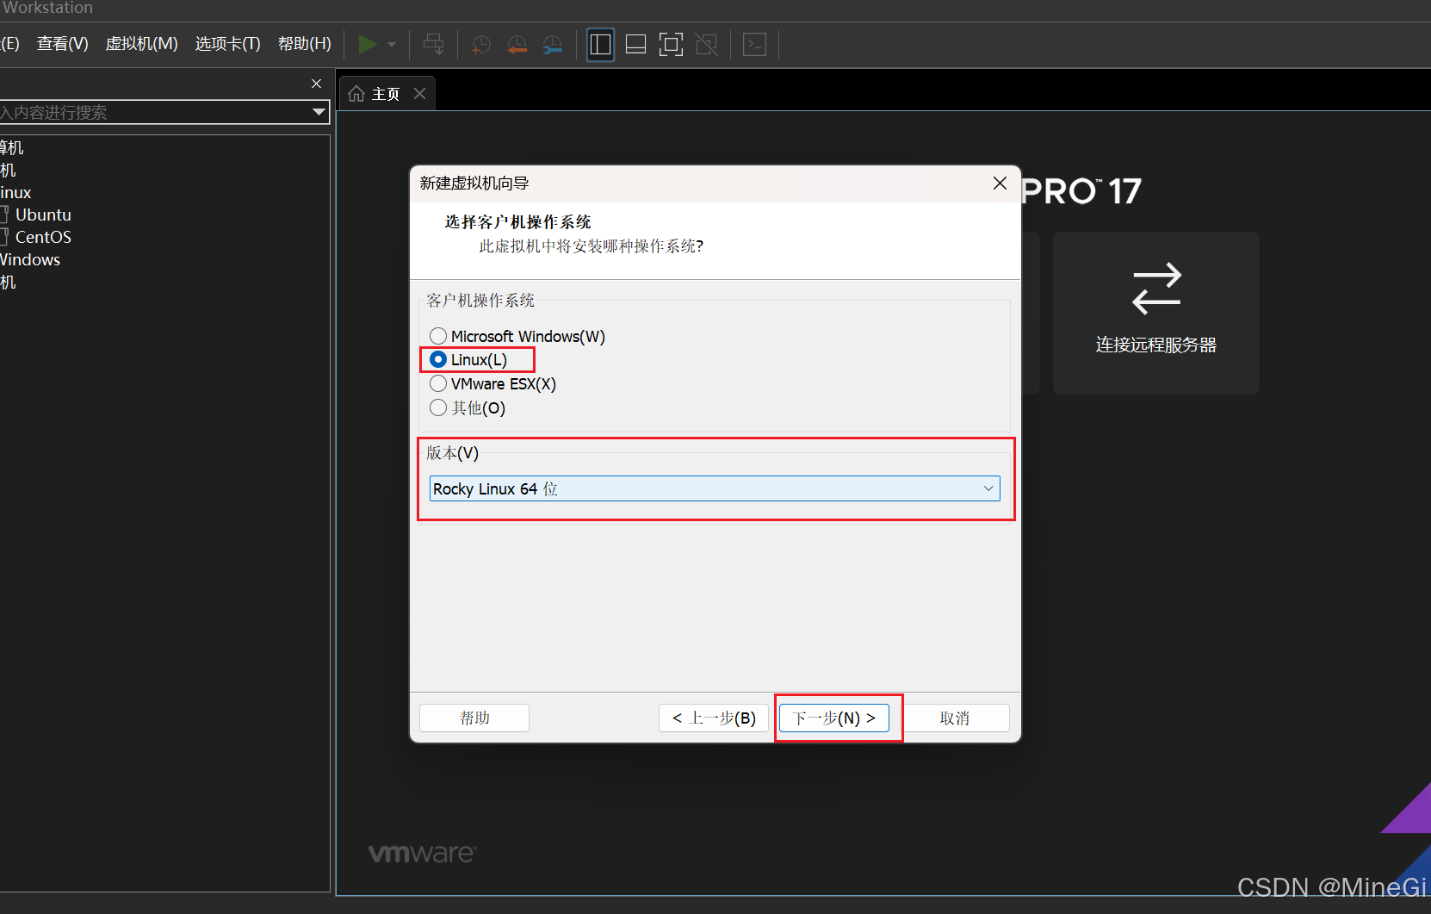Screen dimensions: 1431x914
Task: Select CentOS in the library tree
Action: tap(42, 237)
